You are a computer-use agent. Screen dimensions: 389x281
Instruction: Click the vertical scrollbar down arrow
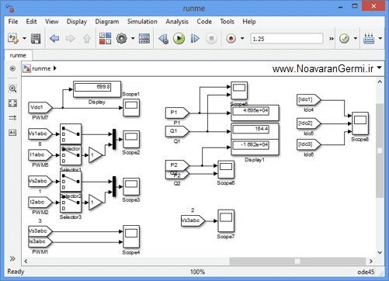(380, 252)
